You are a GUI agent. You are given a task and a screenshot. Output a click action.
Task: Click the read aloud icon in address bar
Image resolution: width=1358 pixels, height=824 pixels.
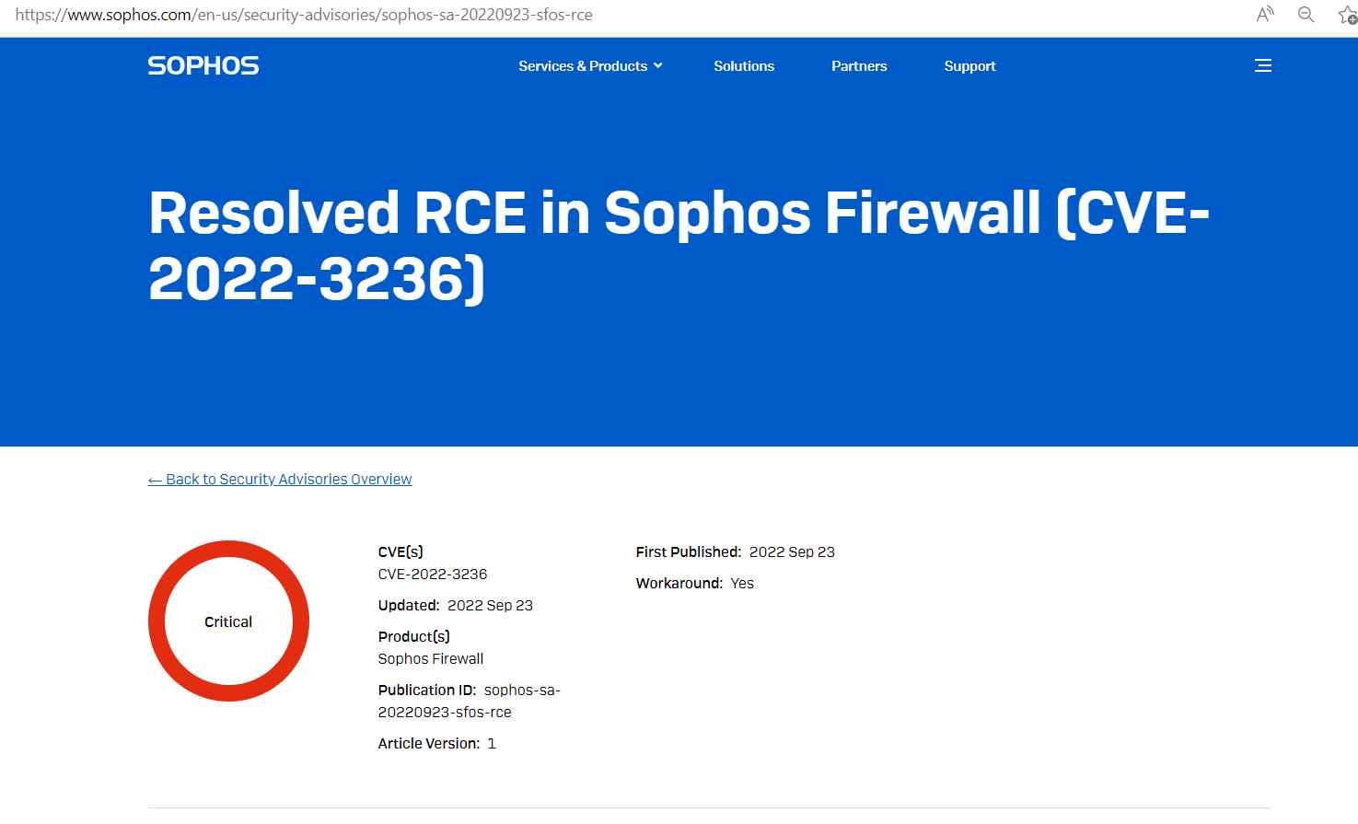[1265, 15]
